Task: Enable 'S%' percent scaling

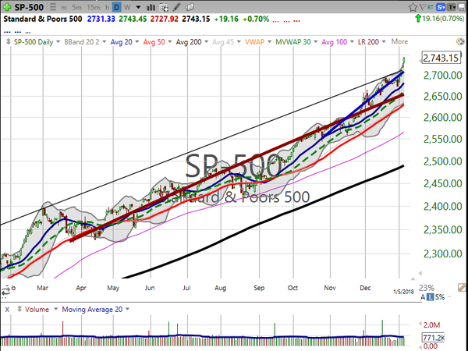Action: pyautogui.click(x=440, y=297)
